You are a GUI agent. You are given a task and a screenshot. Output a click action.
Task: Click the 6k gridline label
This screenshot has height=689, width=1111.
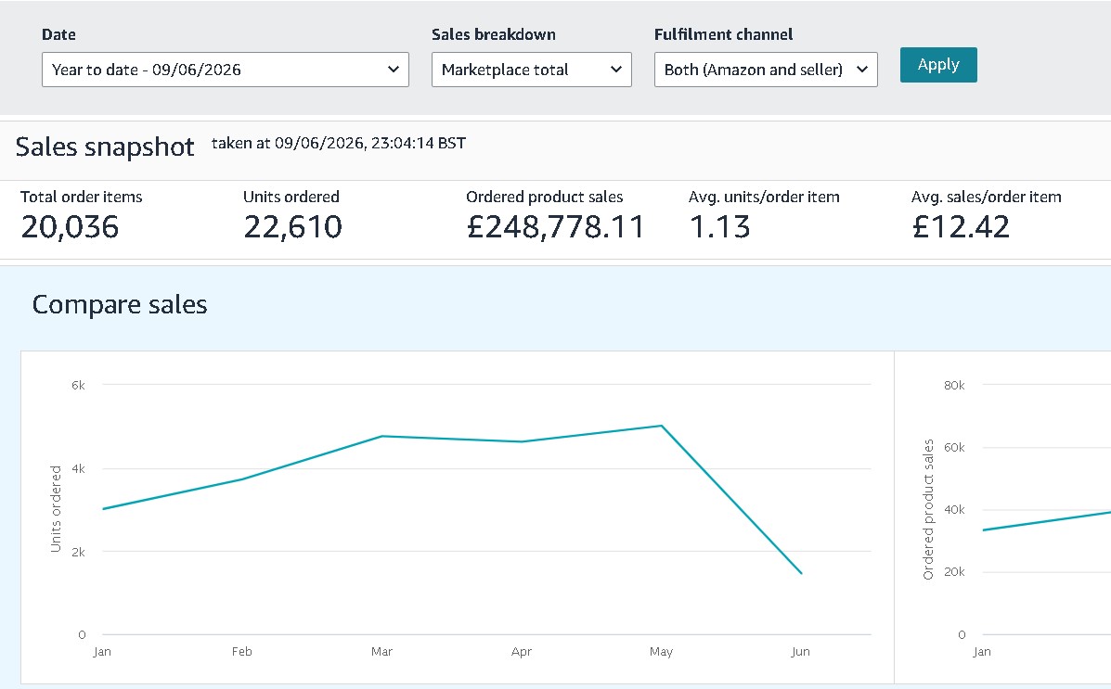pos(78,385)
